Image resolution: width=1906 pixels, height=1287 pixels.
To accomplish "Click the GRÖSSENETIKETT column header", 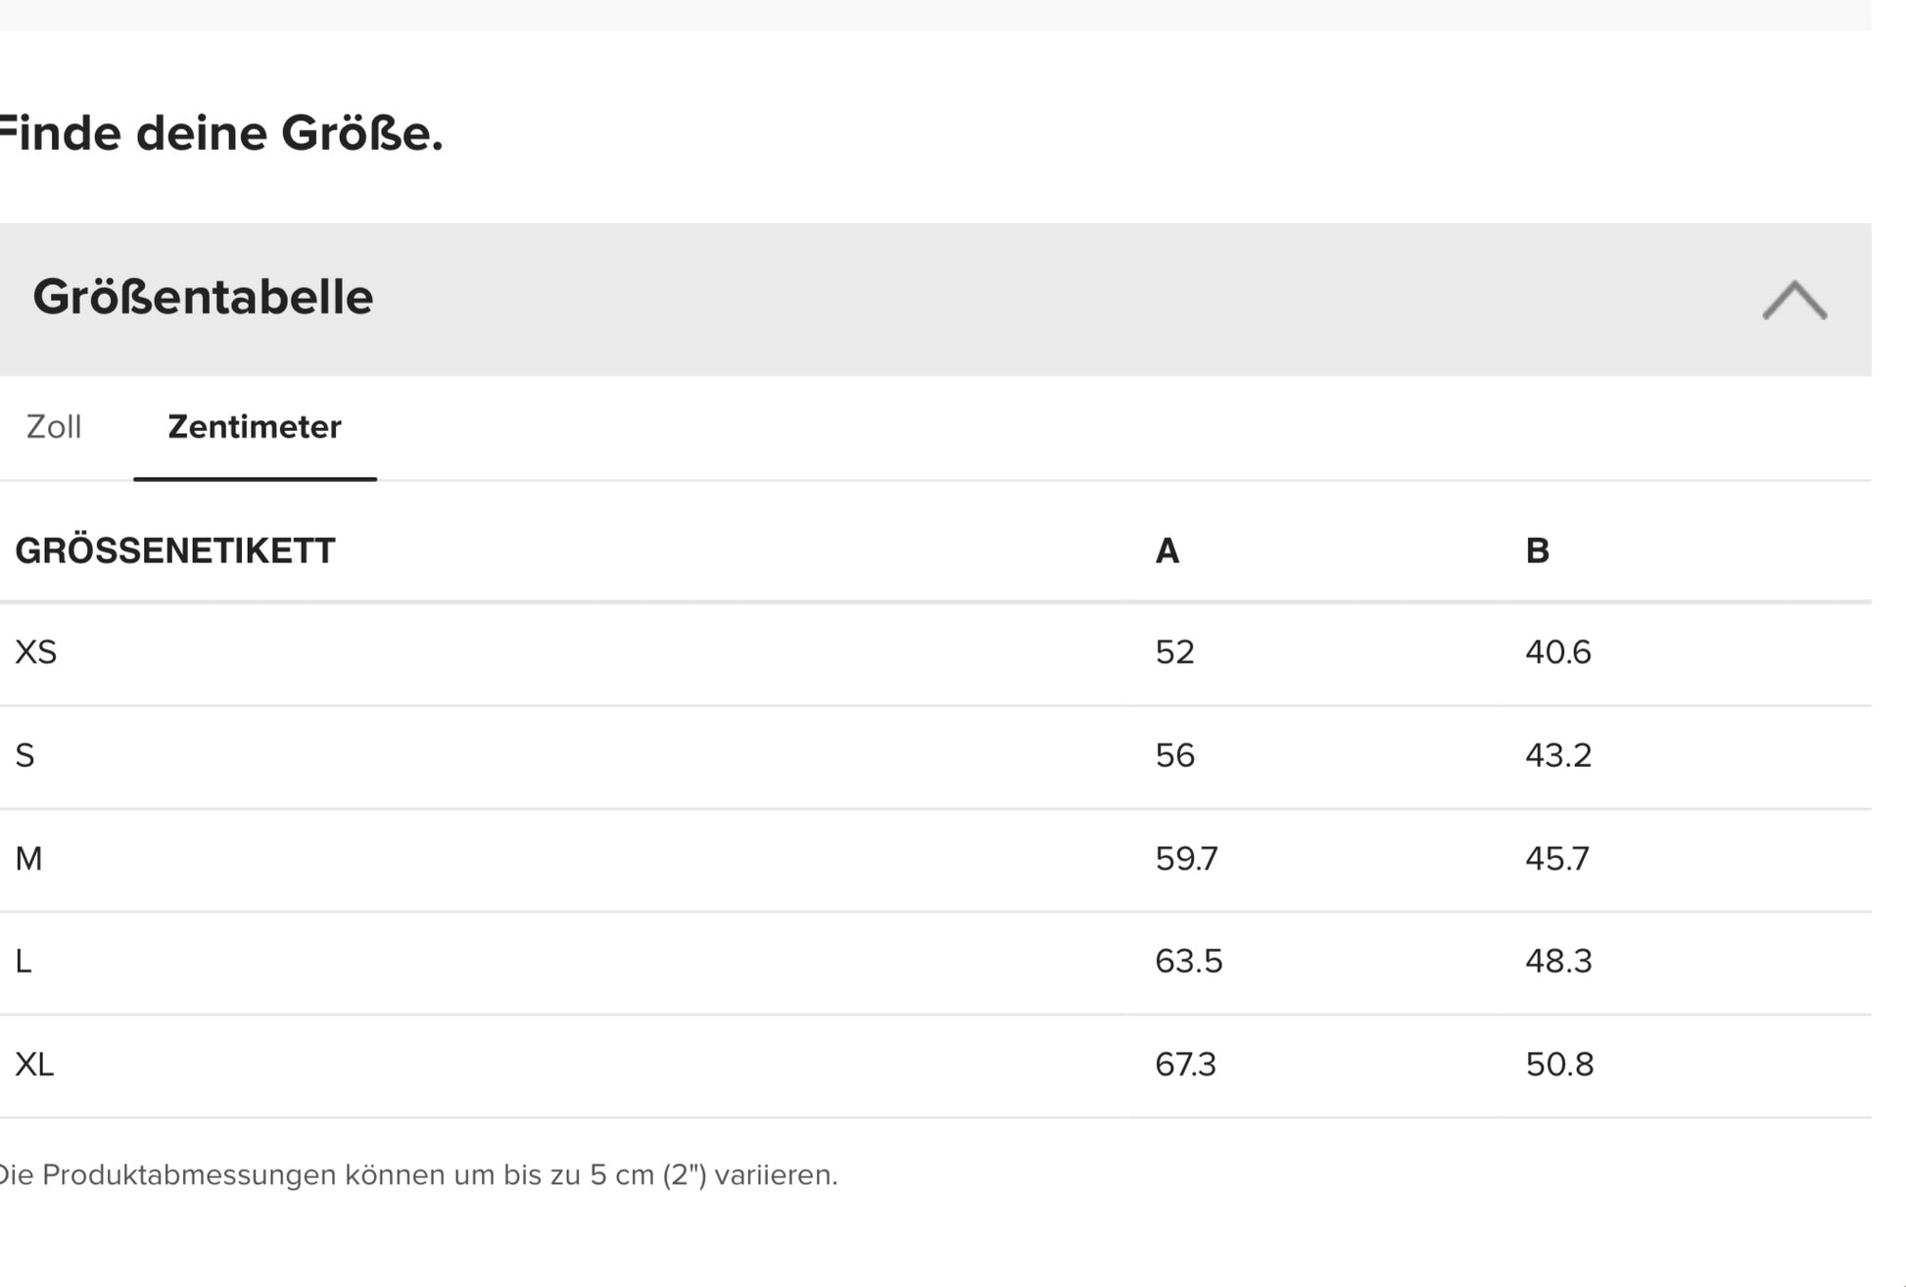I will 175,551.
